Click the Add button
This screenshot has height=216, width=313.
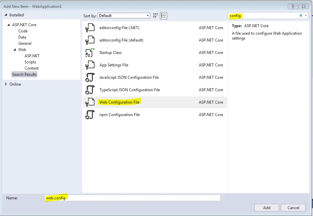point(267,208)
